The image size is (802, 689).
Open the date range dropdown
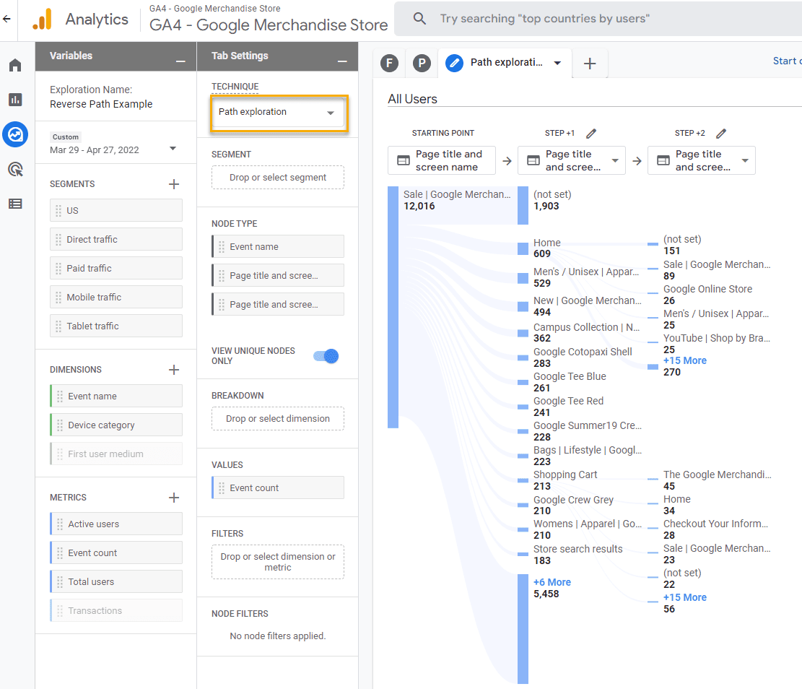click(173, 149)
